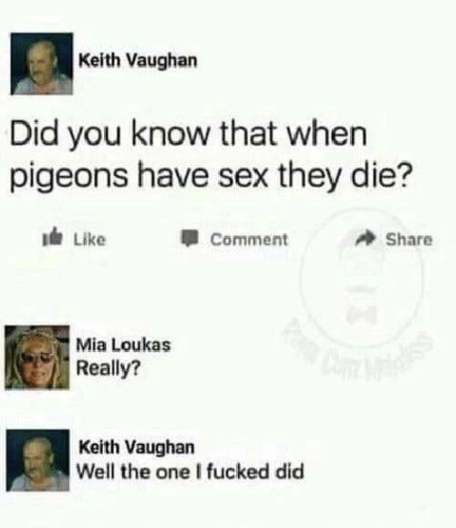Click the faded circular watermark logo
456x528 pixels.
click(x=360, y=276)
